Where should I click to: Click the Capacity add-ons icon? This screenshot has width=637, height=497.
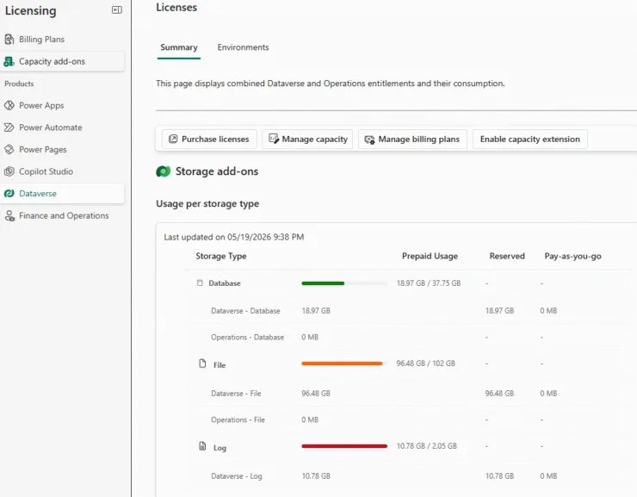[9, 61]
